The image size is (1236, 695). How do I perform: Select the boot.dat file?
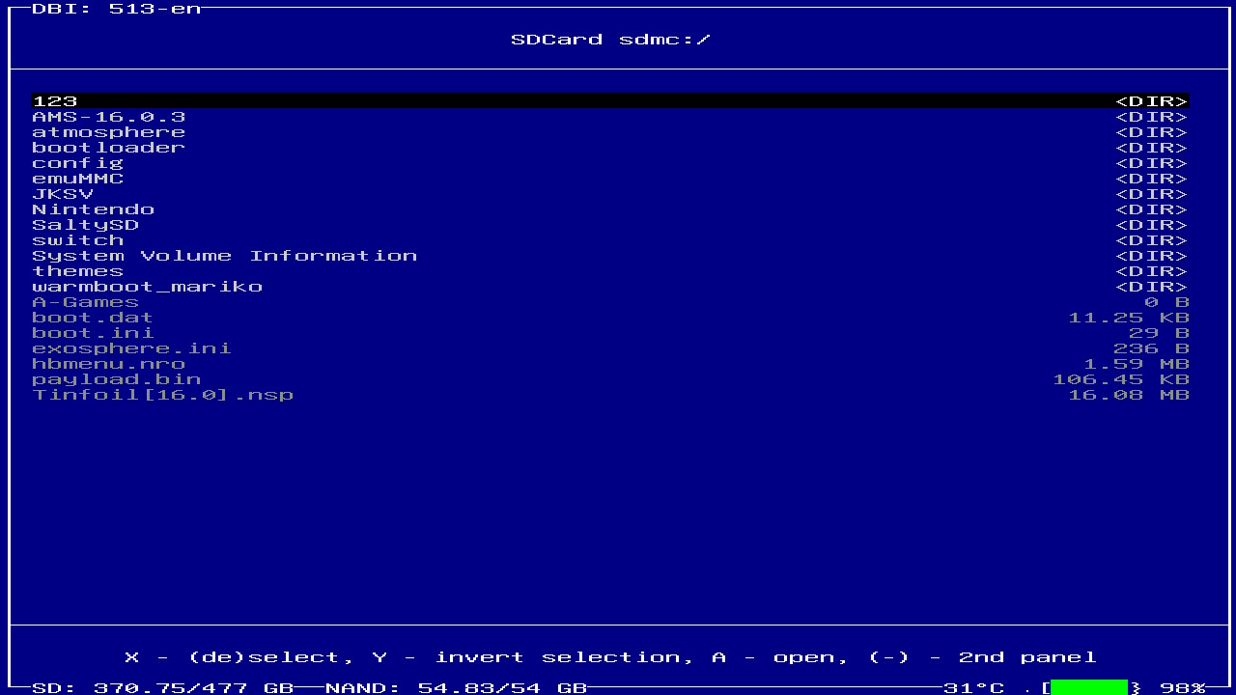93,318
